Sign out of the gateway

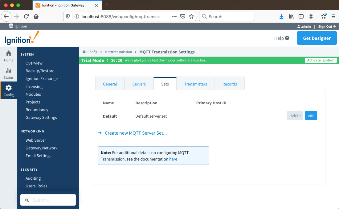[x=327, y=27]
